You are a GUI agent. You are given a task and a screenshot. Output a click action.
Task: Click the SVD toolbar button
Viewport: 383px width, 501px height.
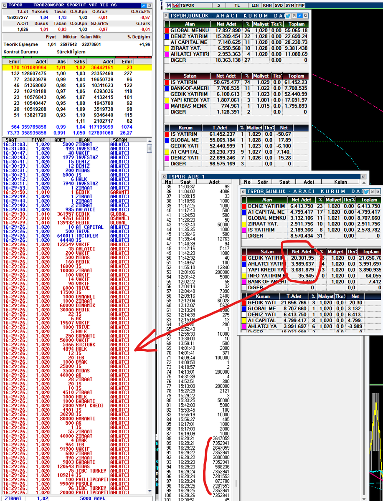(279, 5)
